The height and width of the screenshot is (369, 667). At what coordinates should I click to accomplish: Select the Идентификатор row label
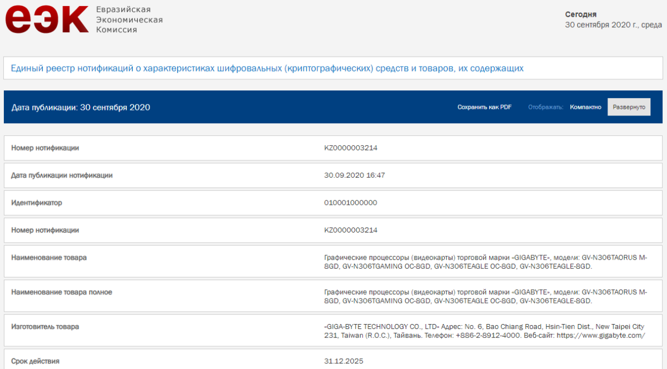click(x=37, y=203)
